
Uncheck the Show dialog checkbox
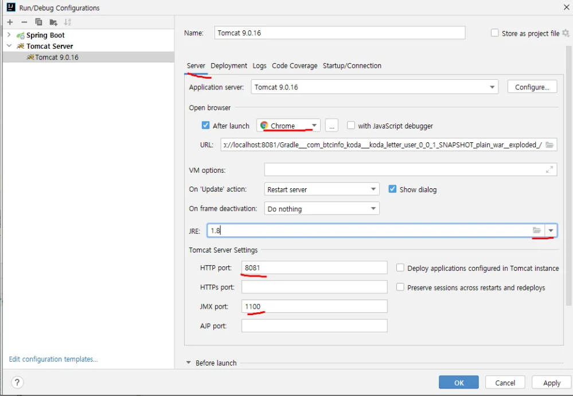(392, 189)
